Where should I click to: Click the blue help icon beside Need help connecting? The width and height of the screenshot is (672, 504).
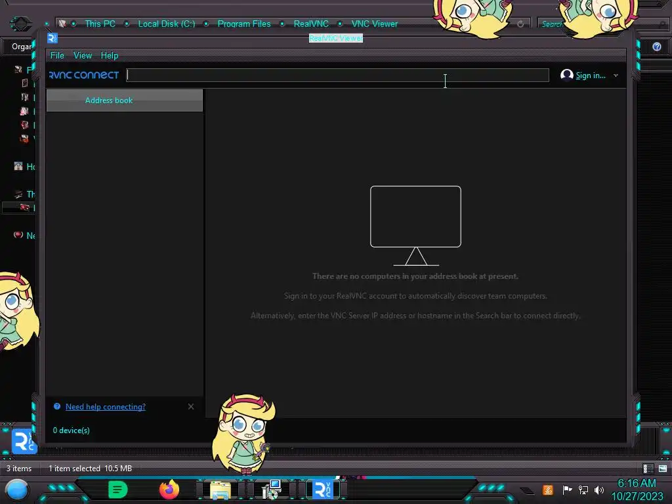(x=57, y=406)
